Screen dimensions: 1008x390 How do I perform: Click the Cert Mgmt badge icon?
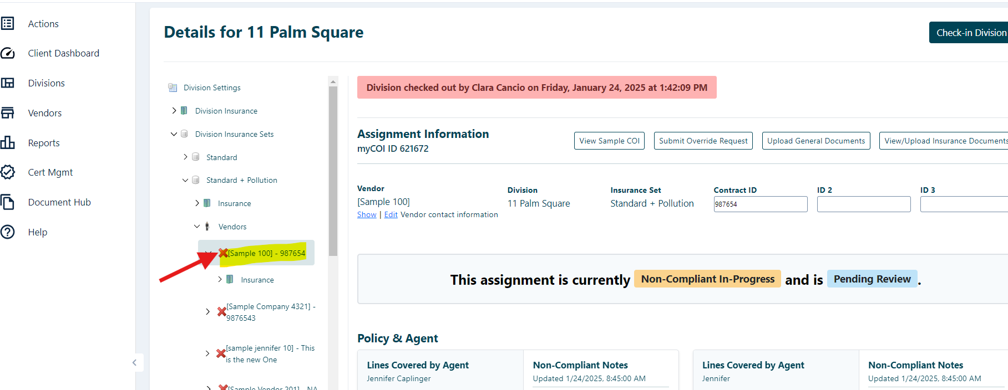coord(8,172)
